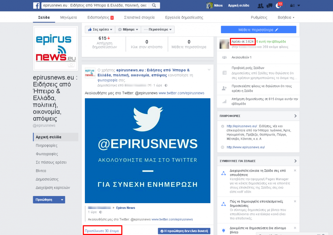Expand the Βοήθεια dropdown
This screenshot has width=333, height=235.
pos(286,18)
